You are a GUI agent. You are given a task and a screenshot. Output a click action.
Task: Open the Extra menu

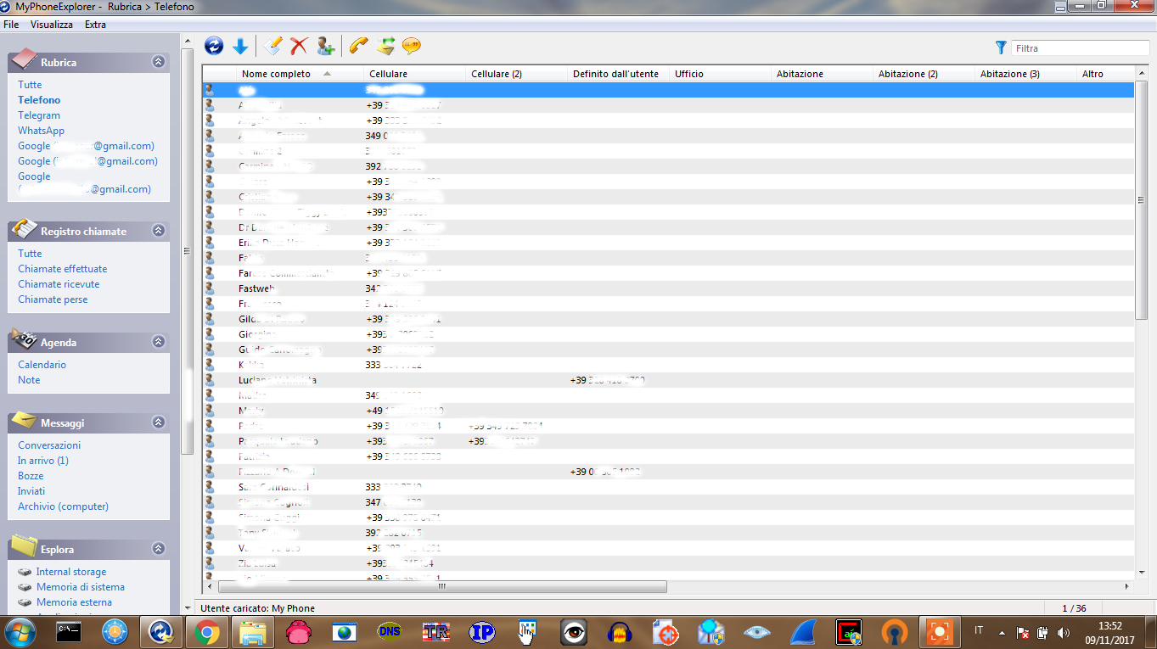pos(95,25)
